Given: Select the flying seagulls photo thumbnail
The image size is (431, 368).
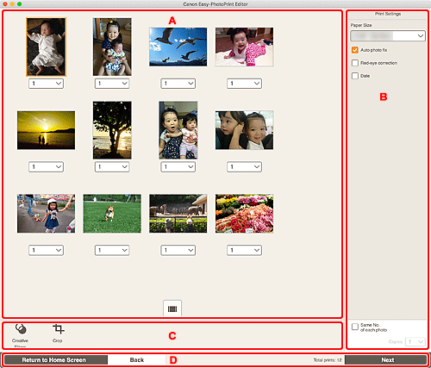Looking at the screenshot, I should (x=178, y=47).
